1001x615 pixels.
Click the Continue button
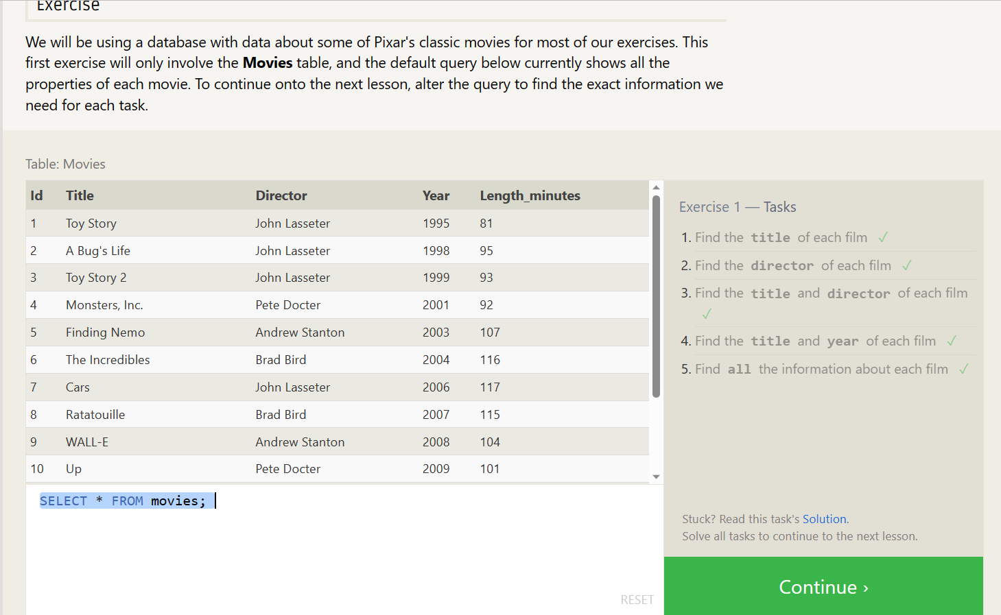pos(823,586)
